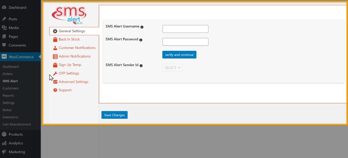The image size is (348, 158).
Task: Select Orders from the WooCommerce submenu
Action: coord(8,74)
